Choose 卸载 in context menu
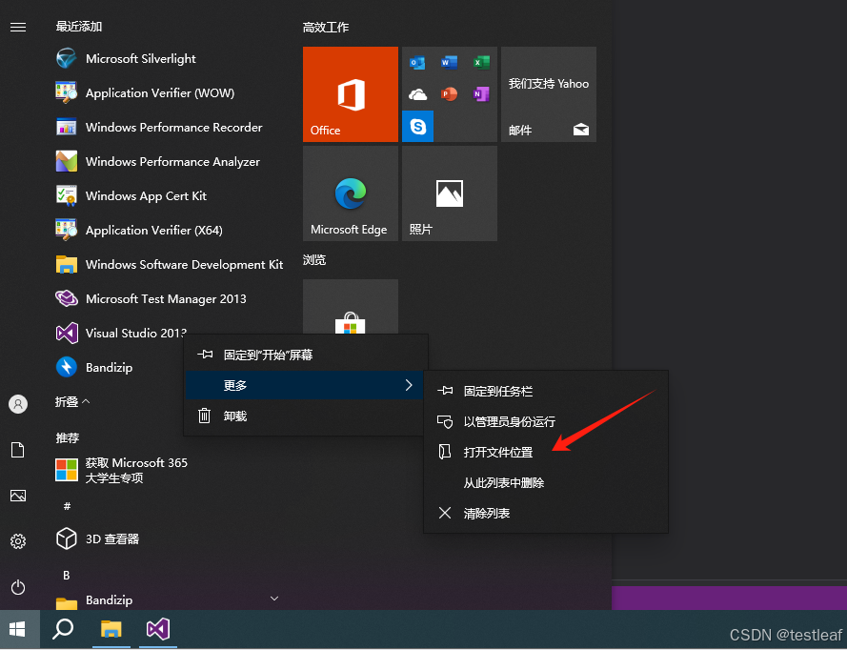Screen dimensions: 847x650 click(306, 416)
